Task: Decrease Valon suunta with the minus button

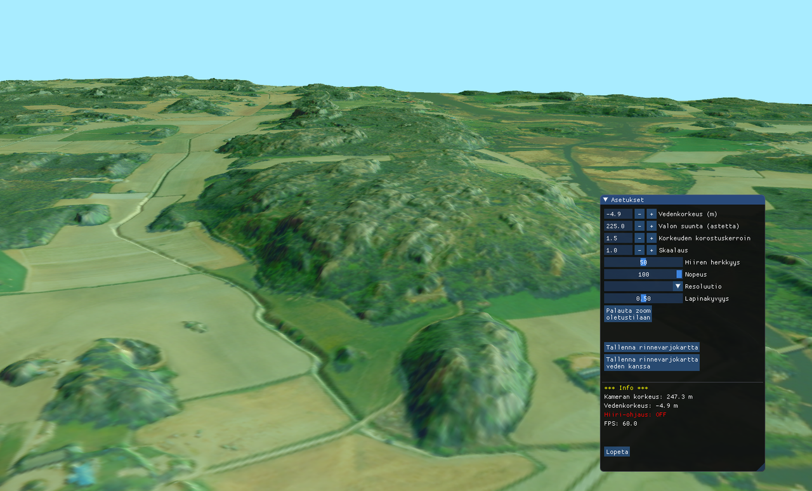Action: pos(639,226)
